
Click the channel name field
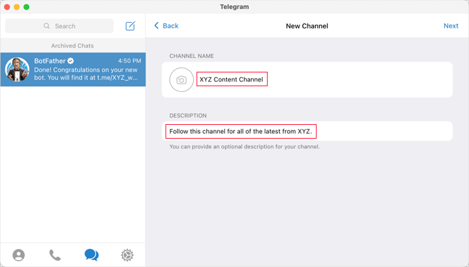(x=232, y=79)
